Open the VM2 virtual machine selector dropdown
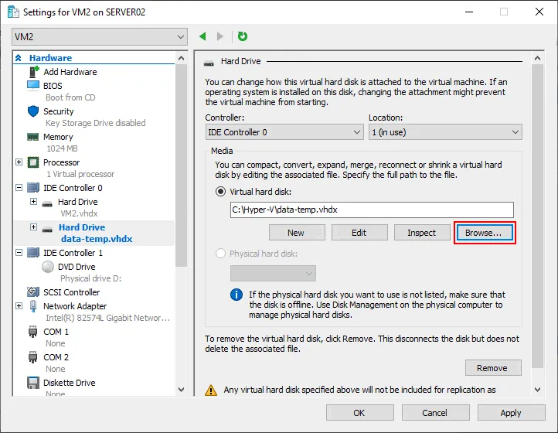The width and height of the screenshot is (558, 433). point(100,36)
